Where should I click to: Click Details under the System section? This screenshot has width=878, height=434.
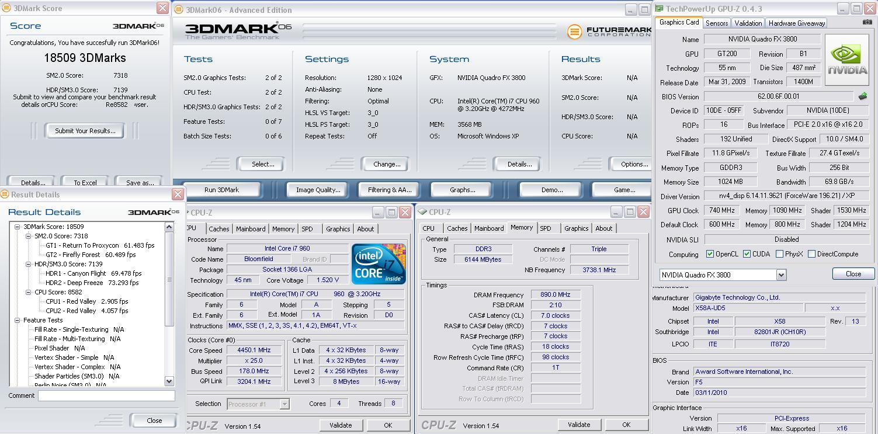tap(519, 164)
